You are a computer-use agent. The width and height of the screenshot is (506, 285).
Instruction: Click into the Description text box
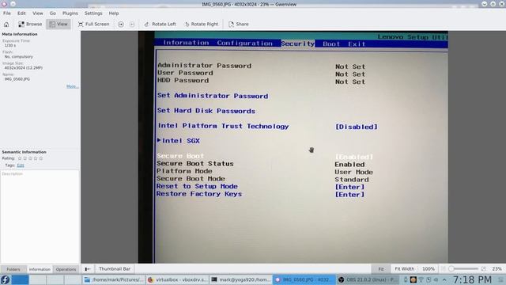click(40, 216)
